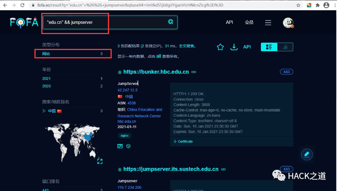Open https://bunker.hbc.edu.cn result
This screenshot has height=191, width=337.
coord(156,72)
